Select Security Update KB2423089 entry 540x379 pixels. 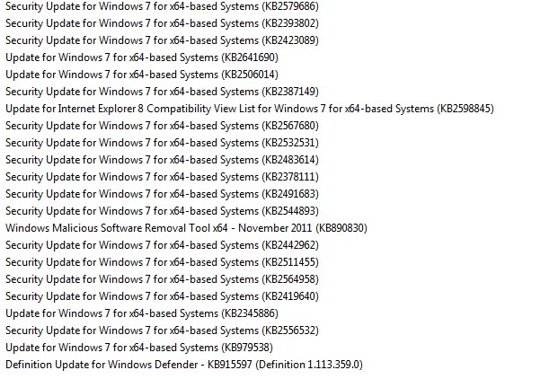pyautogui.click(x=162, y=40)
